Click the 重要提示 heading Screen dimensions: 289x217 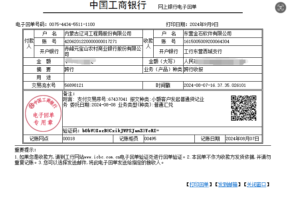tap(25, 150)
